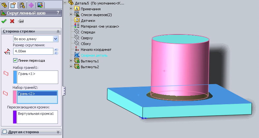Select the Спереди plane icon
Viewport: 259px width, 138px height.
(77, 32)
